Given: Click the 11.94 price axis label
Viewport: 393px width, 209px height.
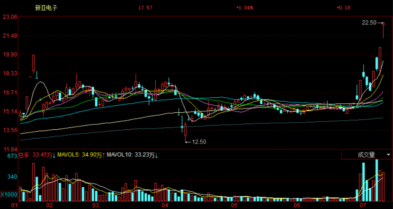Looking at the screenshot, I should [x=10, y=150].
